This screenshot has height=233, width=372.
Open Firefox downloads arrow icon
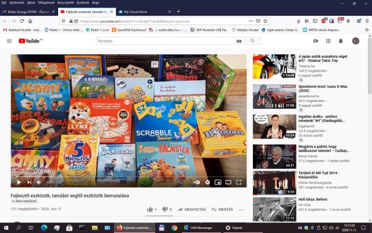(298, 21)
